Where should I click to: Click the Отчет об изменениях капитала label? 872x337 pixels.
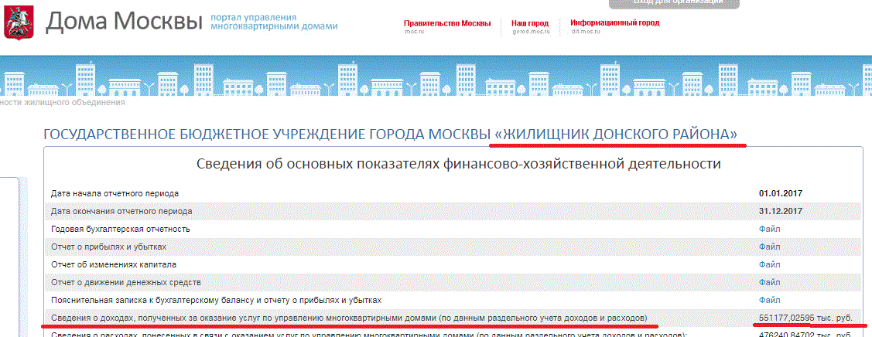pos(114,264)
